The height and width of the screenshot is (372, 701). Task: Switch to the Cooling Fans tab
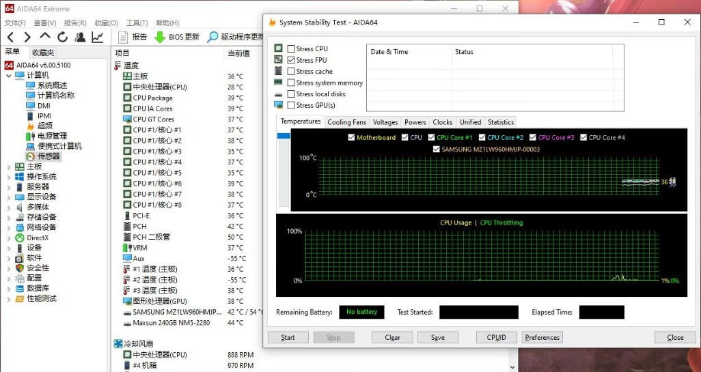point(346,122)
